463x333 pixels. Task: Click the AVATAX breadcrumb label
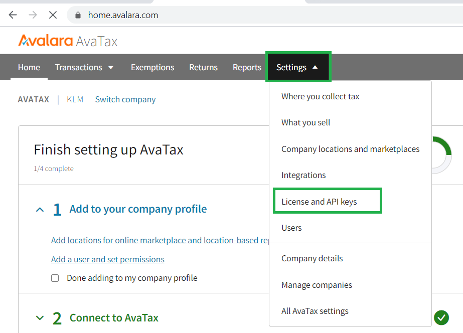(34, 99)
